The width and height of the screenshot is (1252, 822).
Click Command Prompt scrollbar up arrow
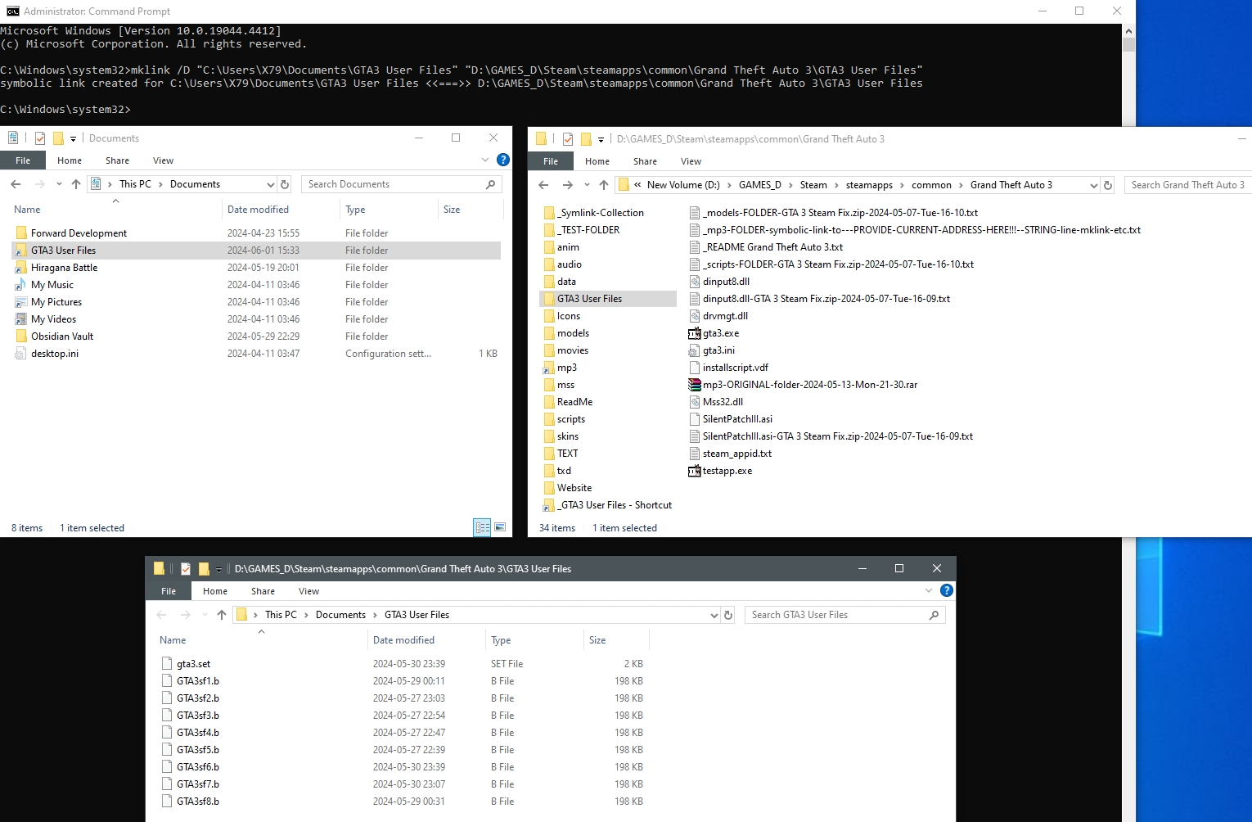point(1128,31)
